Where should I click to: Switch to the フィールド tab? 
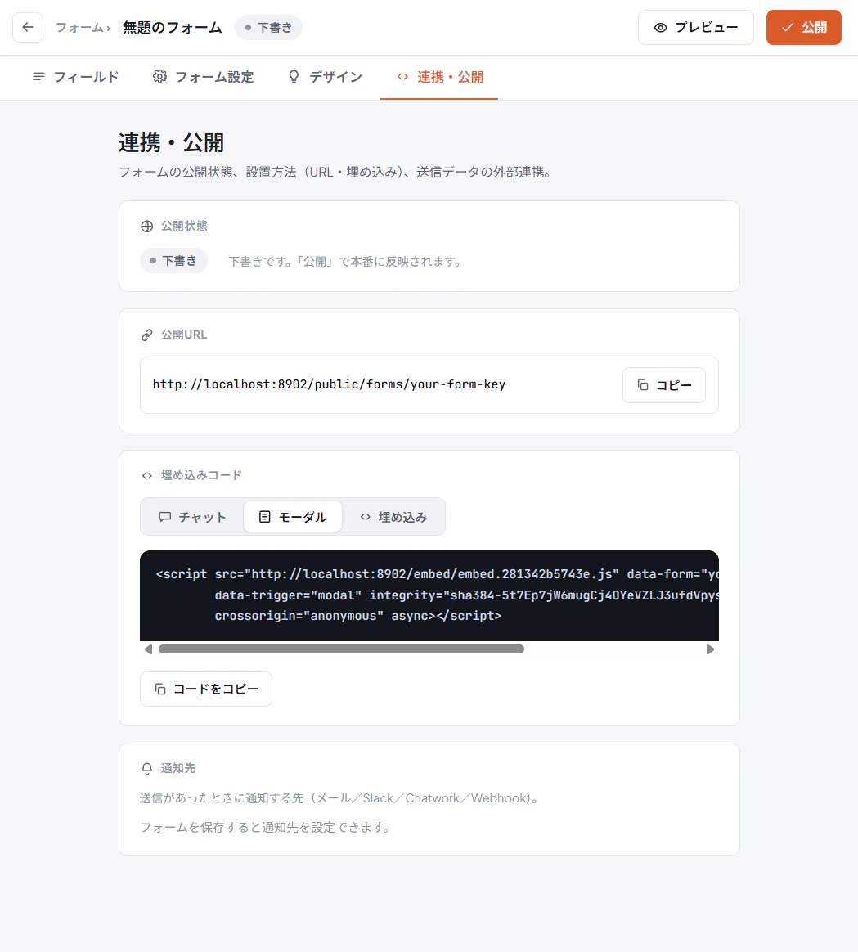click(x=75, y=77)
